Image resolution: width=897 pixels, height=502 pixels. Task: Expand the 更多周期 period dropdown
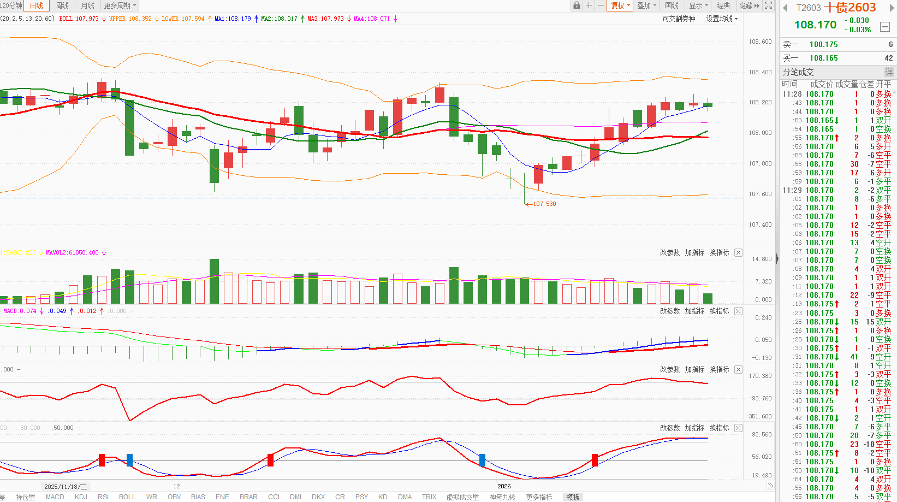pos(120,5)
